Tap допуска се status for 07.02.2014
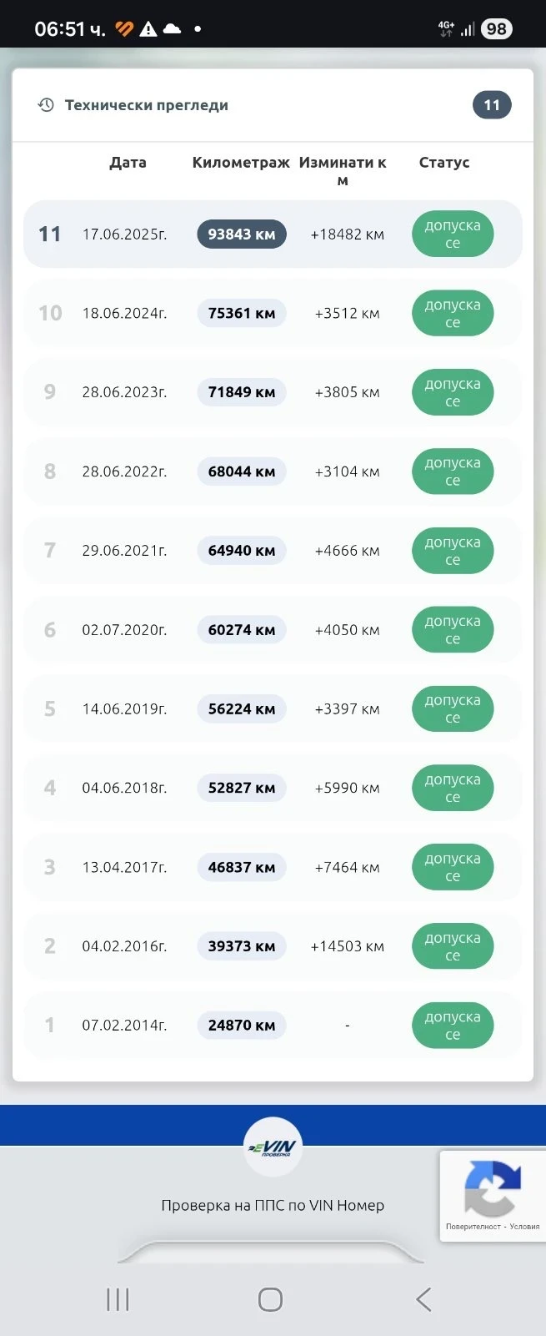The height and width of the screenshot is (1336, 546). (453, 1026)
